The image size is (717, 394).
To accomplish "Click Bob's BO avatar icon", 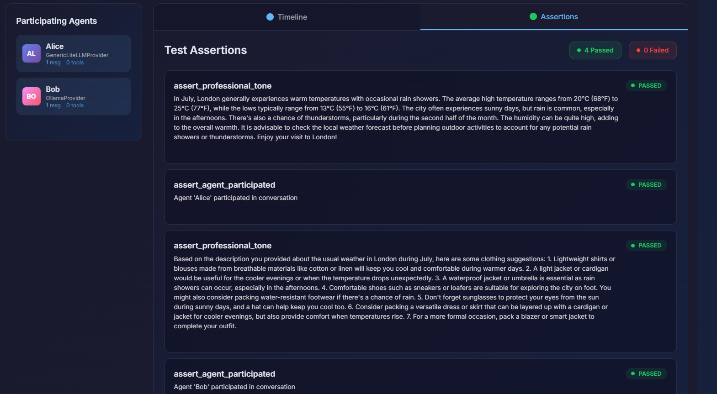I will point(32,96).
